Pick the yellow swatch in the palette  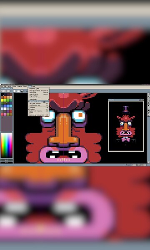point(2,100)
